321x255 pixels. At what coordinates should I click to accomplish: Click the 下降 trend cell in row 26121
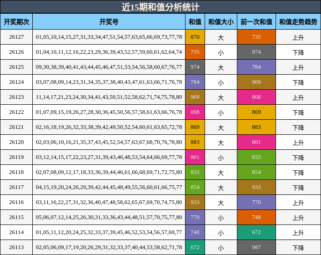point(298,127)
